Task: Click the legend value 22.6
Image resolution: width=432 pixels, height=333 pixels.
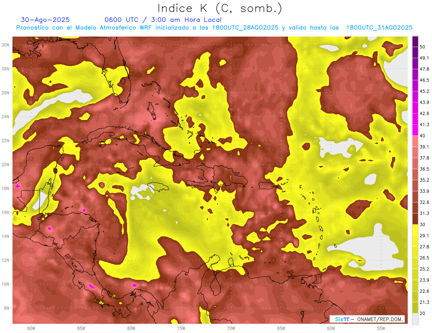Action: click(424, 291)
